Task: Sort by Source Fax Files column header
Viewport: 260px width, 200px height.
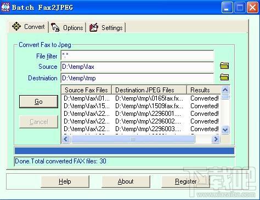Action: [86, 90]
